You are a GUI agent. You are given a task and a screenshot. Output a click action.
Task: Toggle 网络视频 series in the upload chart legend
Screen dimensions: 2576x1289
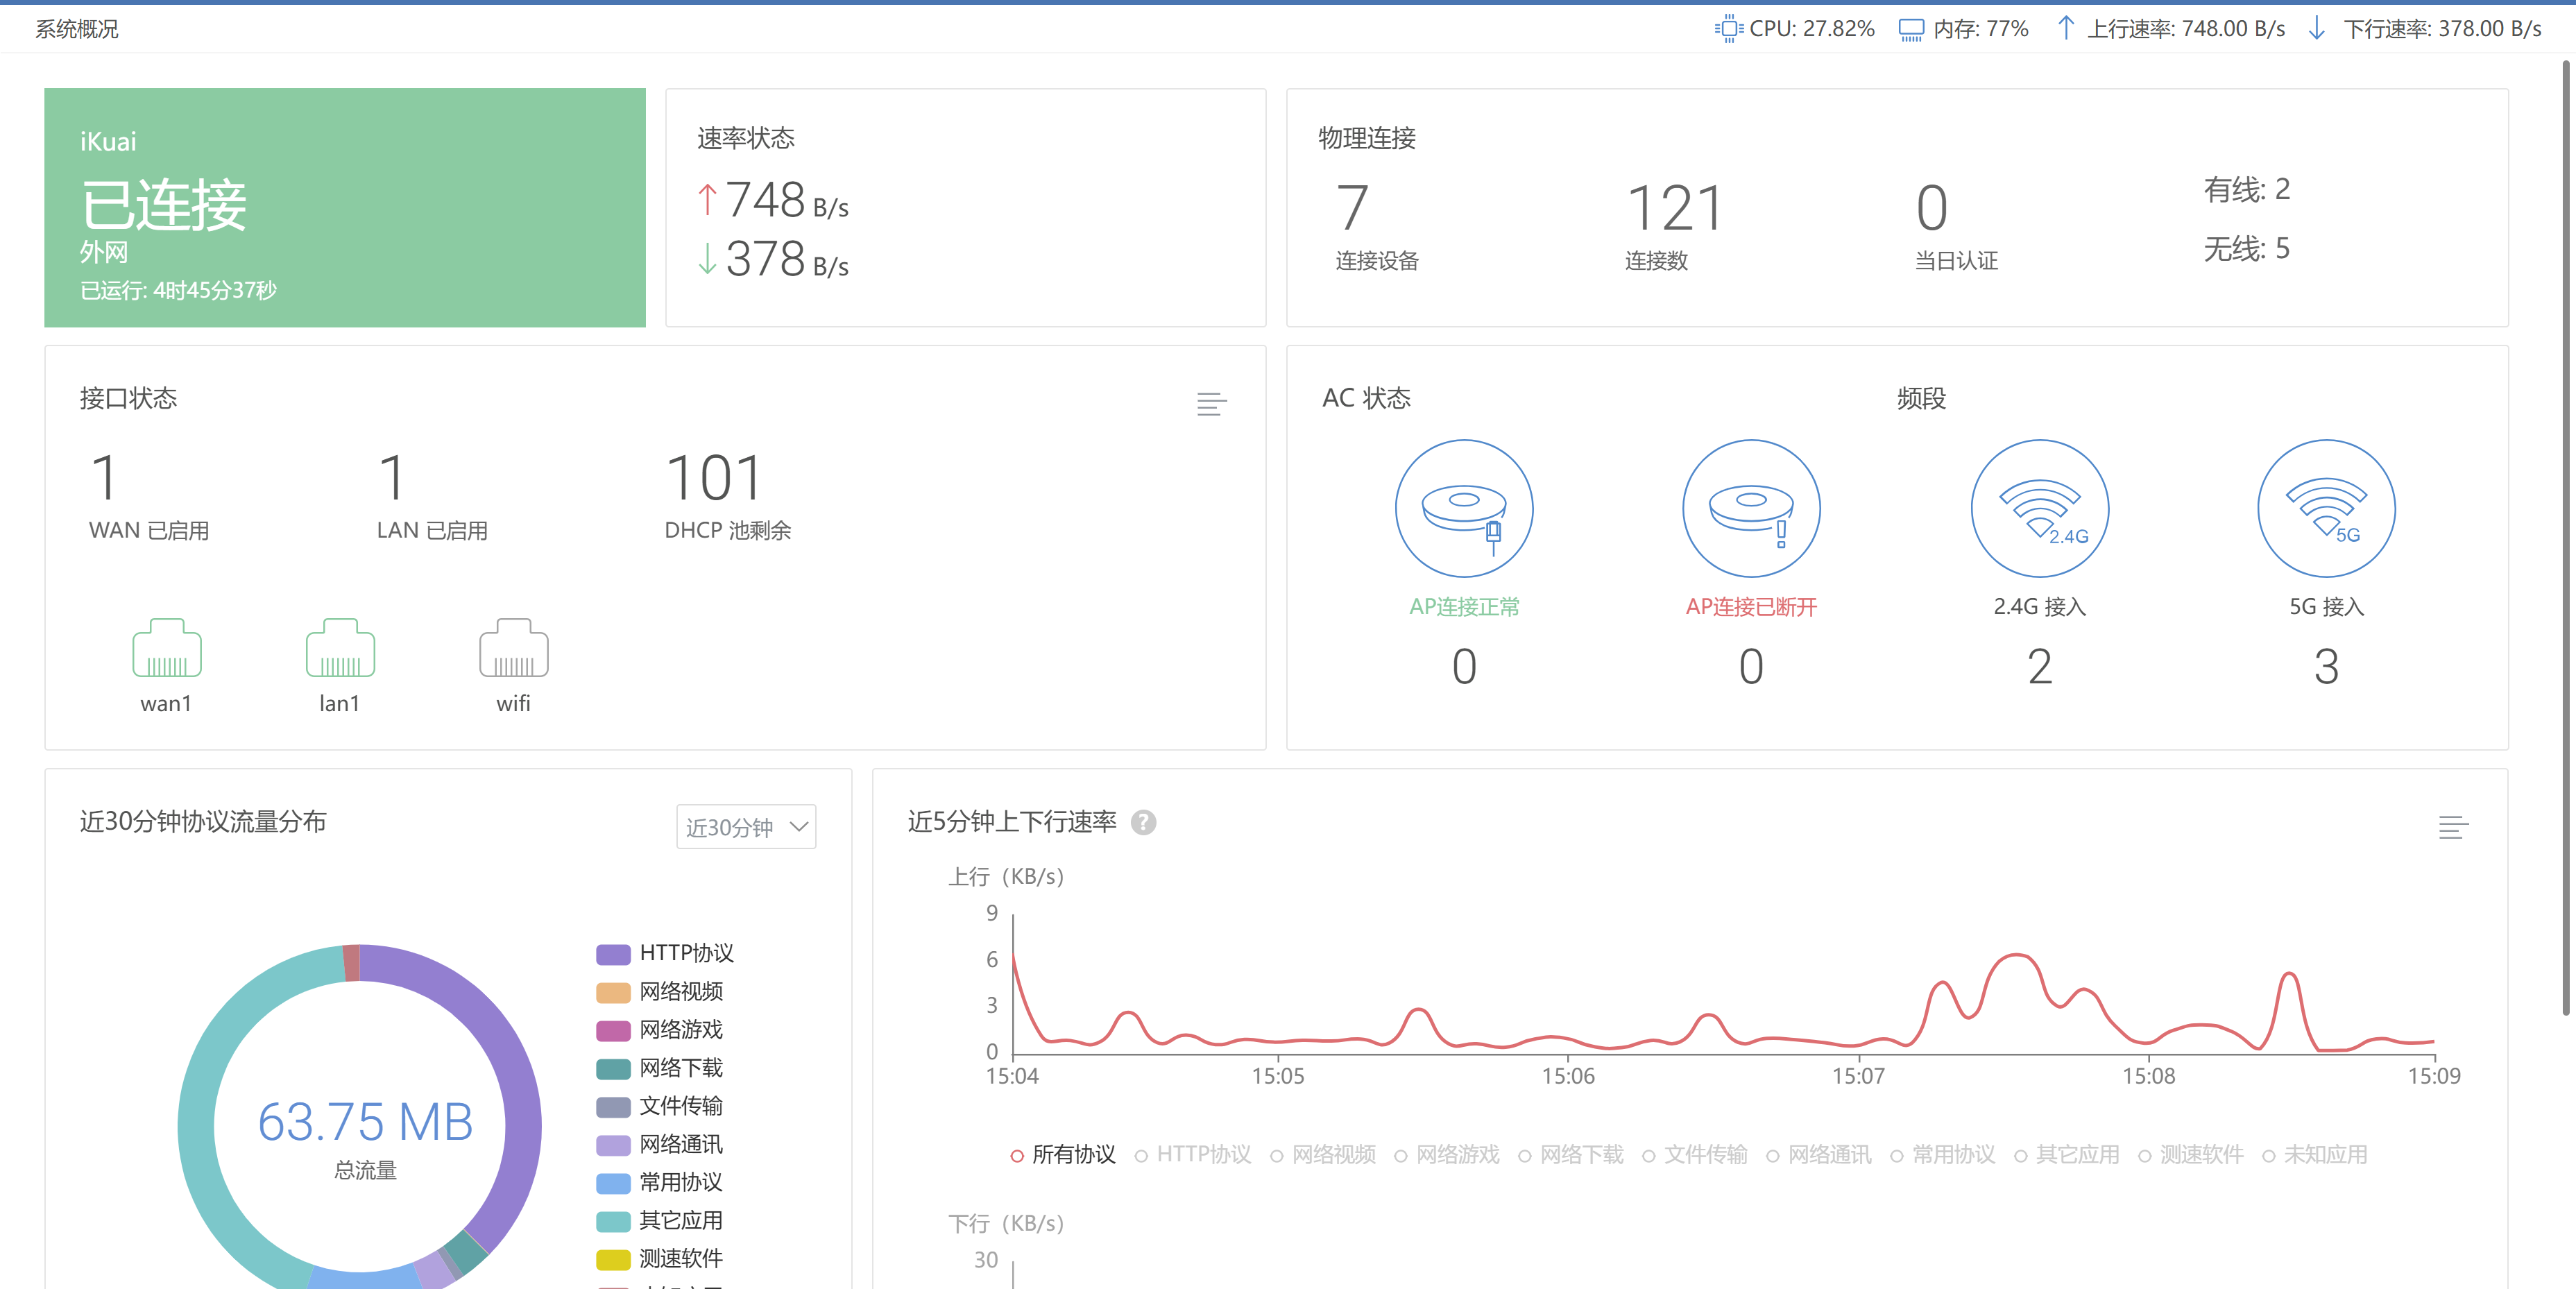pos(1323,1155)
